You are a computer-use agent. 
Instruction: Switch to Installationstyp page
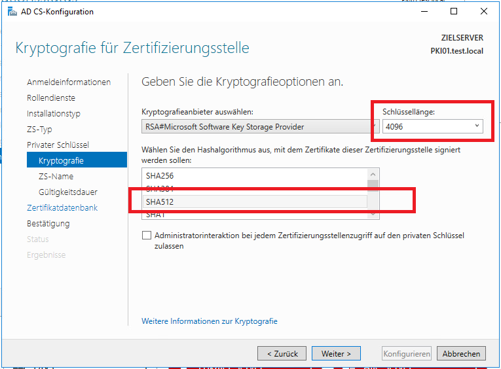pos(54,113)
